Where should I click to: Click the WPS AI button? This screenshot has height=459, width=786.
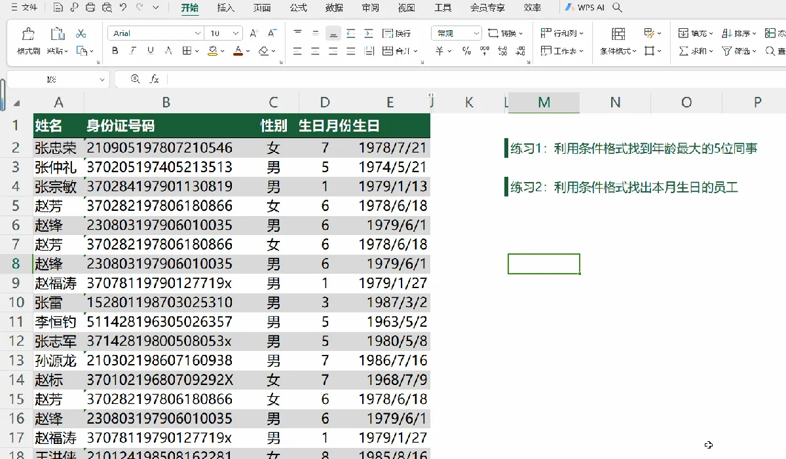click(x=586, y=8)
